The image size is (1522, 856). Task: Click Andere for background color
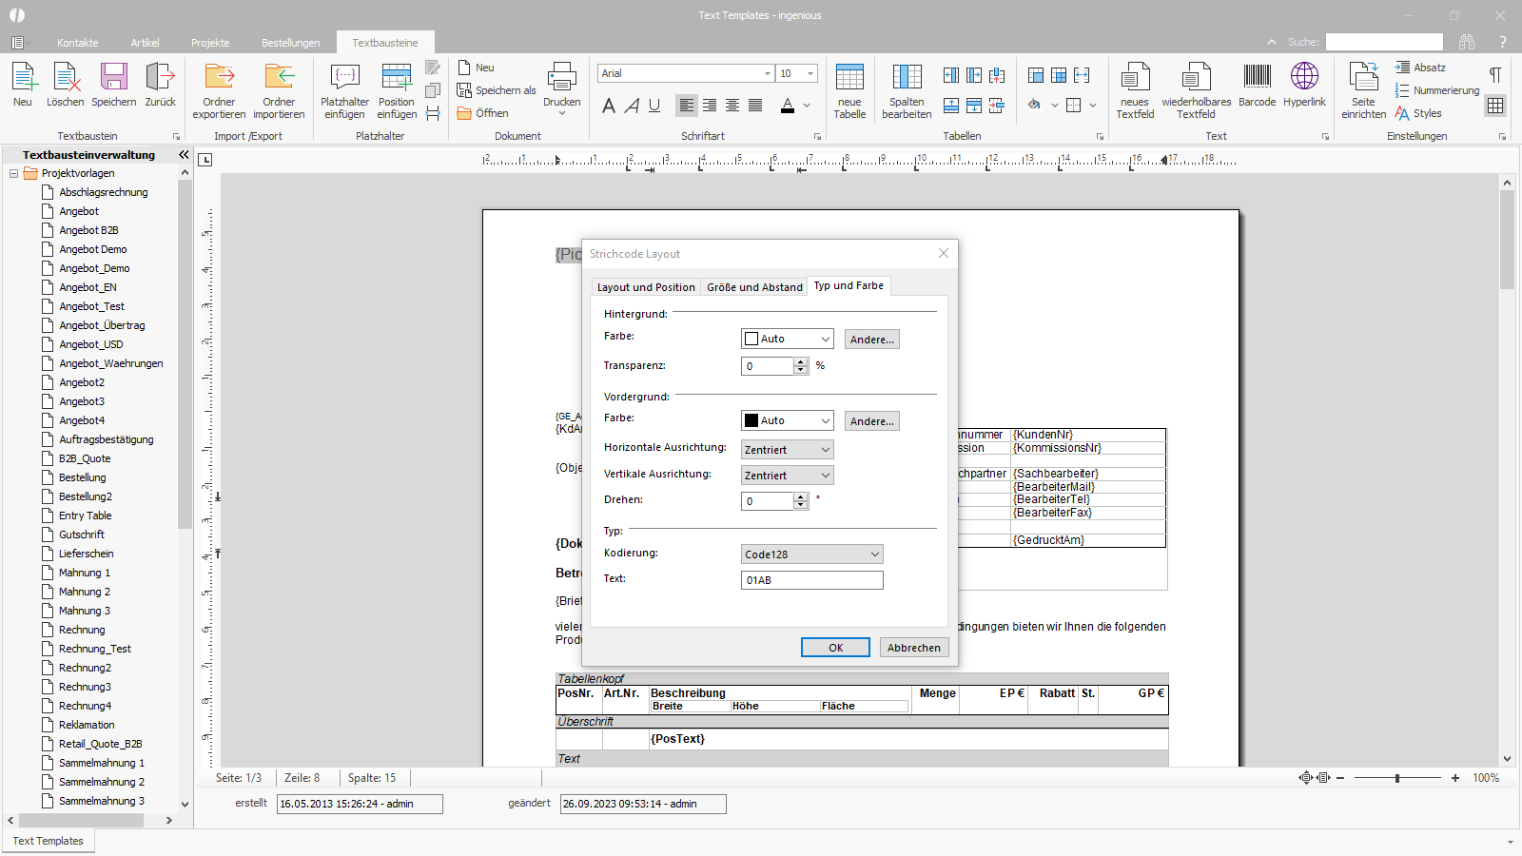point(872,340)
